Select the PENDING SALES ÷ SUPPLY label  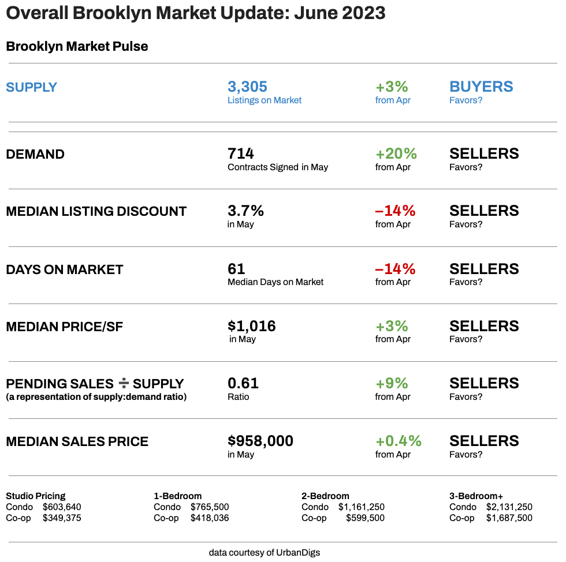tap(95, 384)
